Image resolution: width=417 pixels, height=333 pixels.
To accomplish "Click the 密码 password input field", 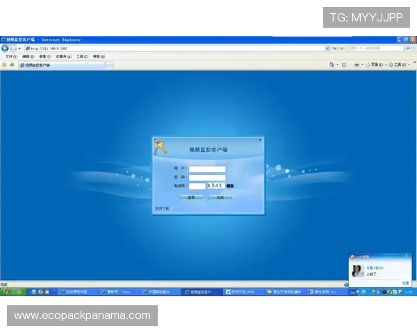I will pyautogui.click(x=208, y=177).
